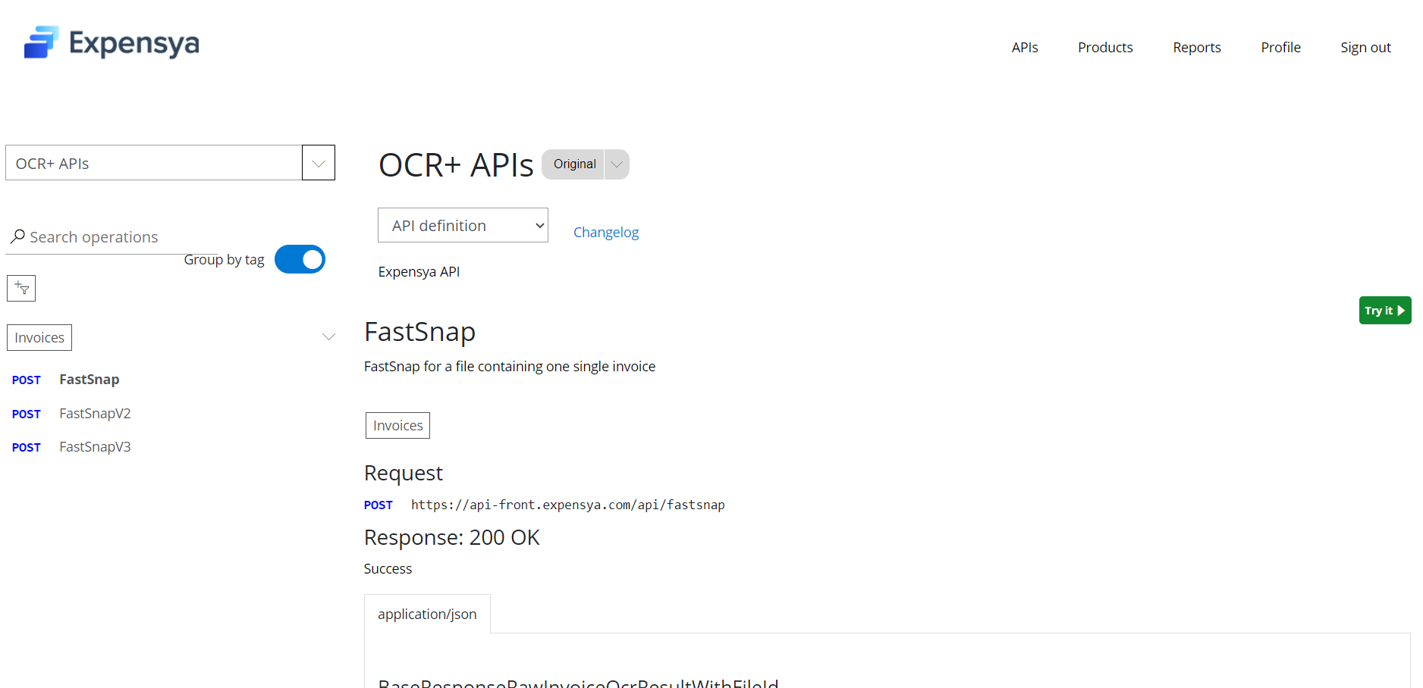Click the add filter icon button
The height and width of the screenshot is (688, 1423).
[x=21, y=288]
